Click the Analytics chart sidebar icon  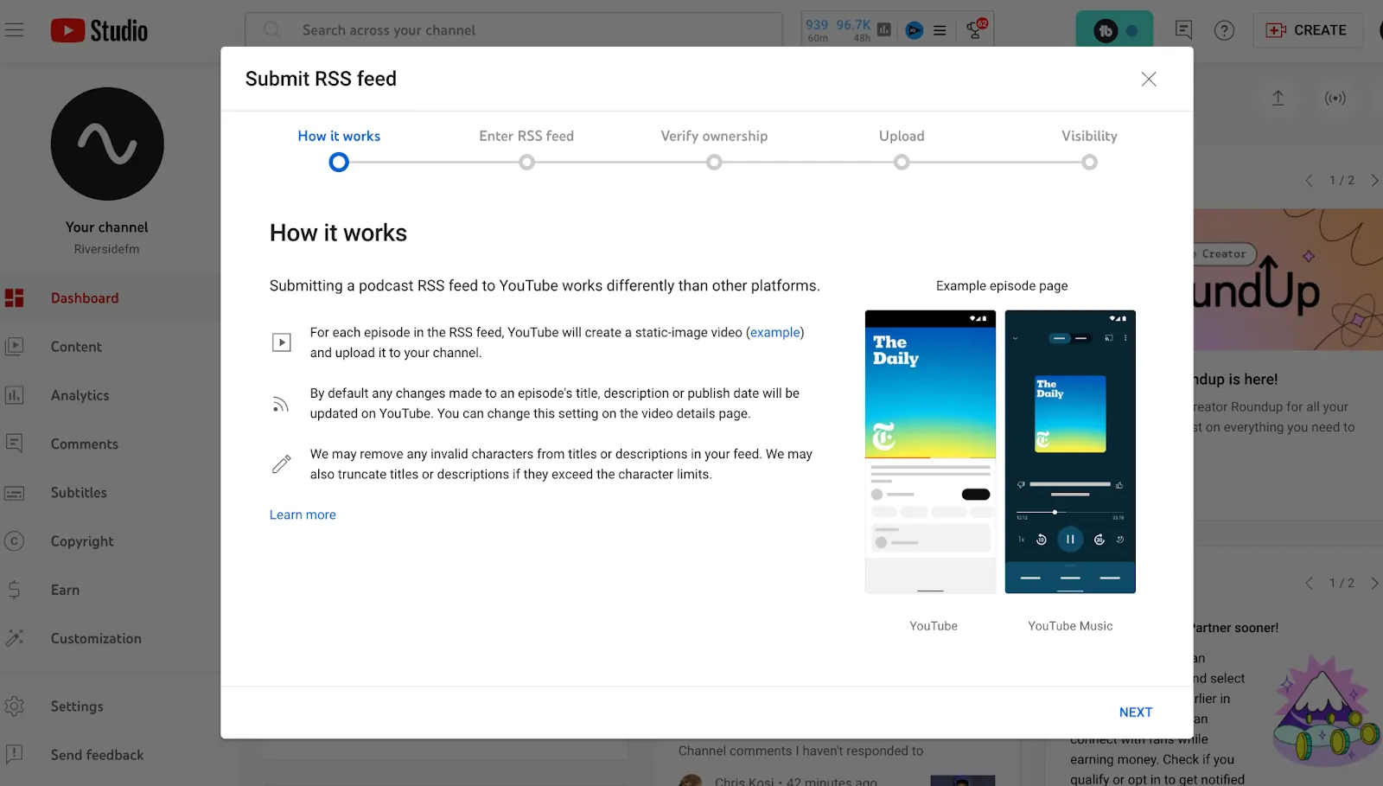14,395
